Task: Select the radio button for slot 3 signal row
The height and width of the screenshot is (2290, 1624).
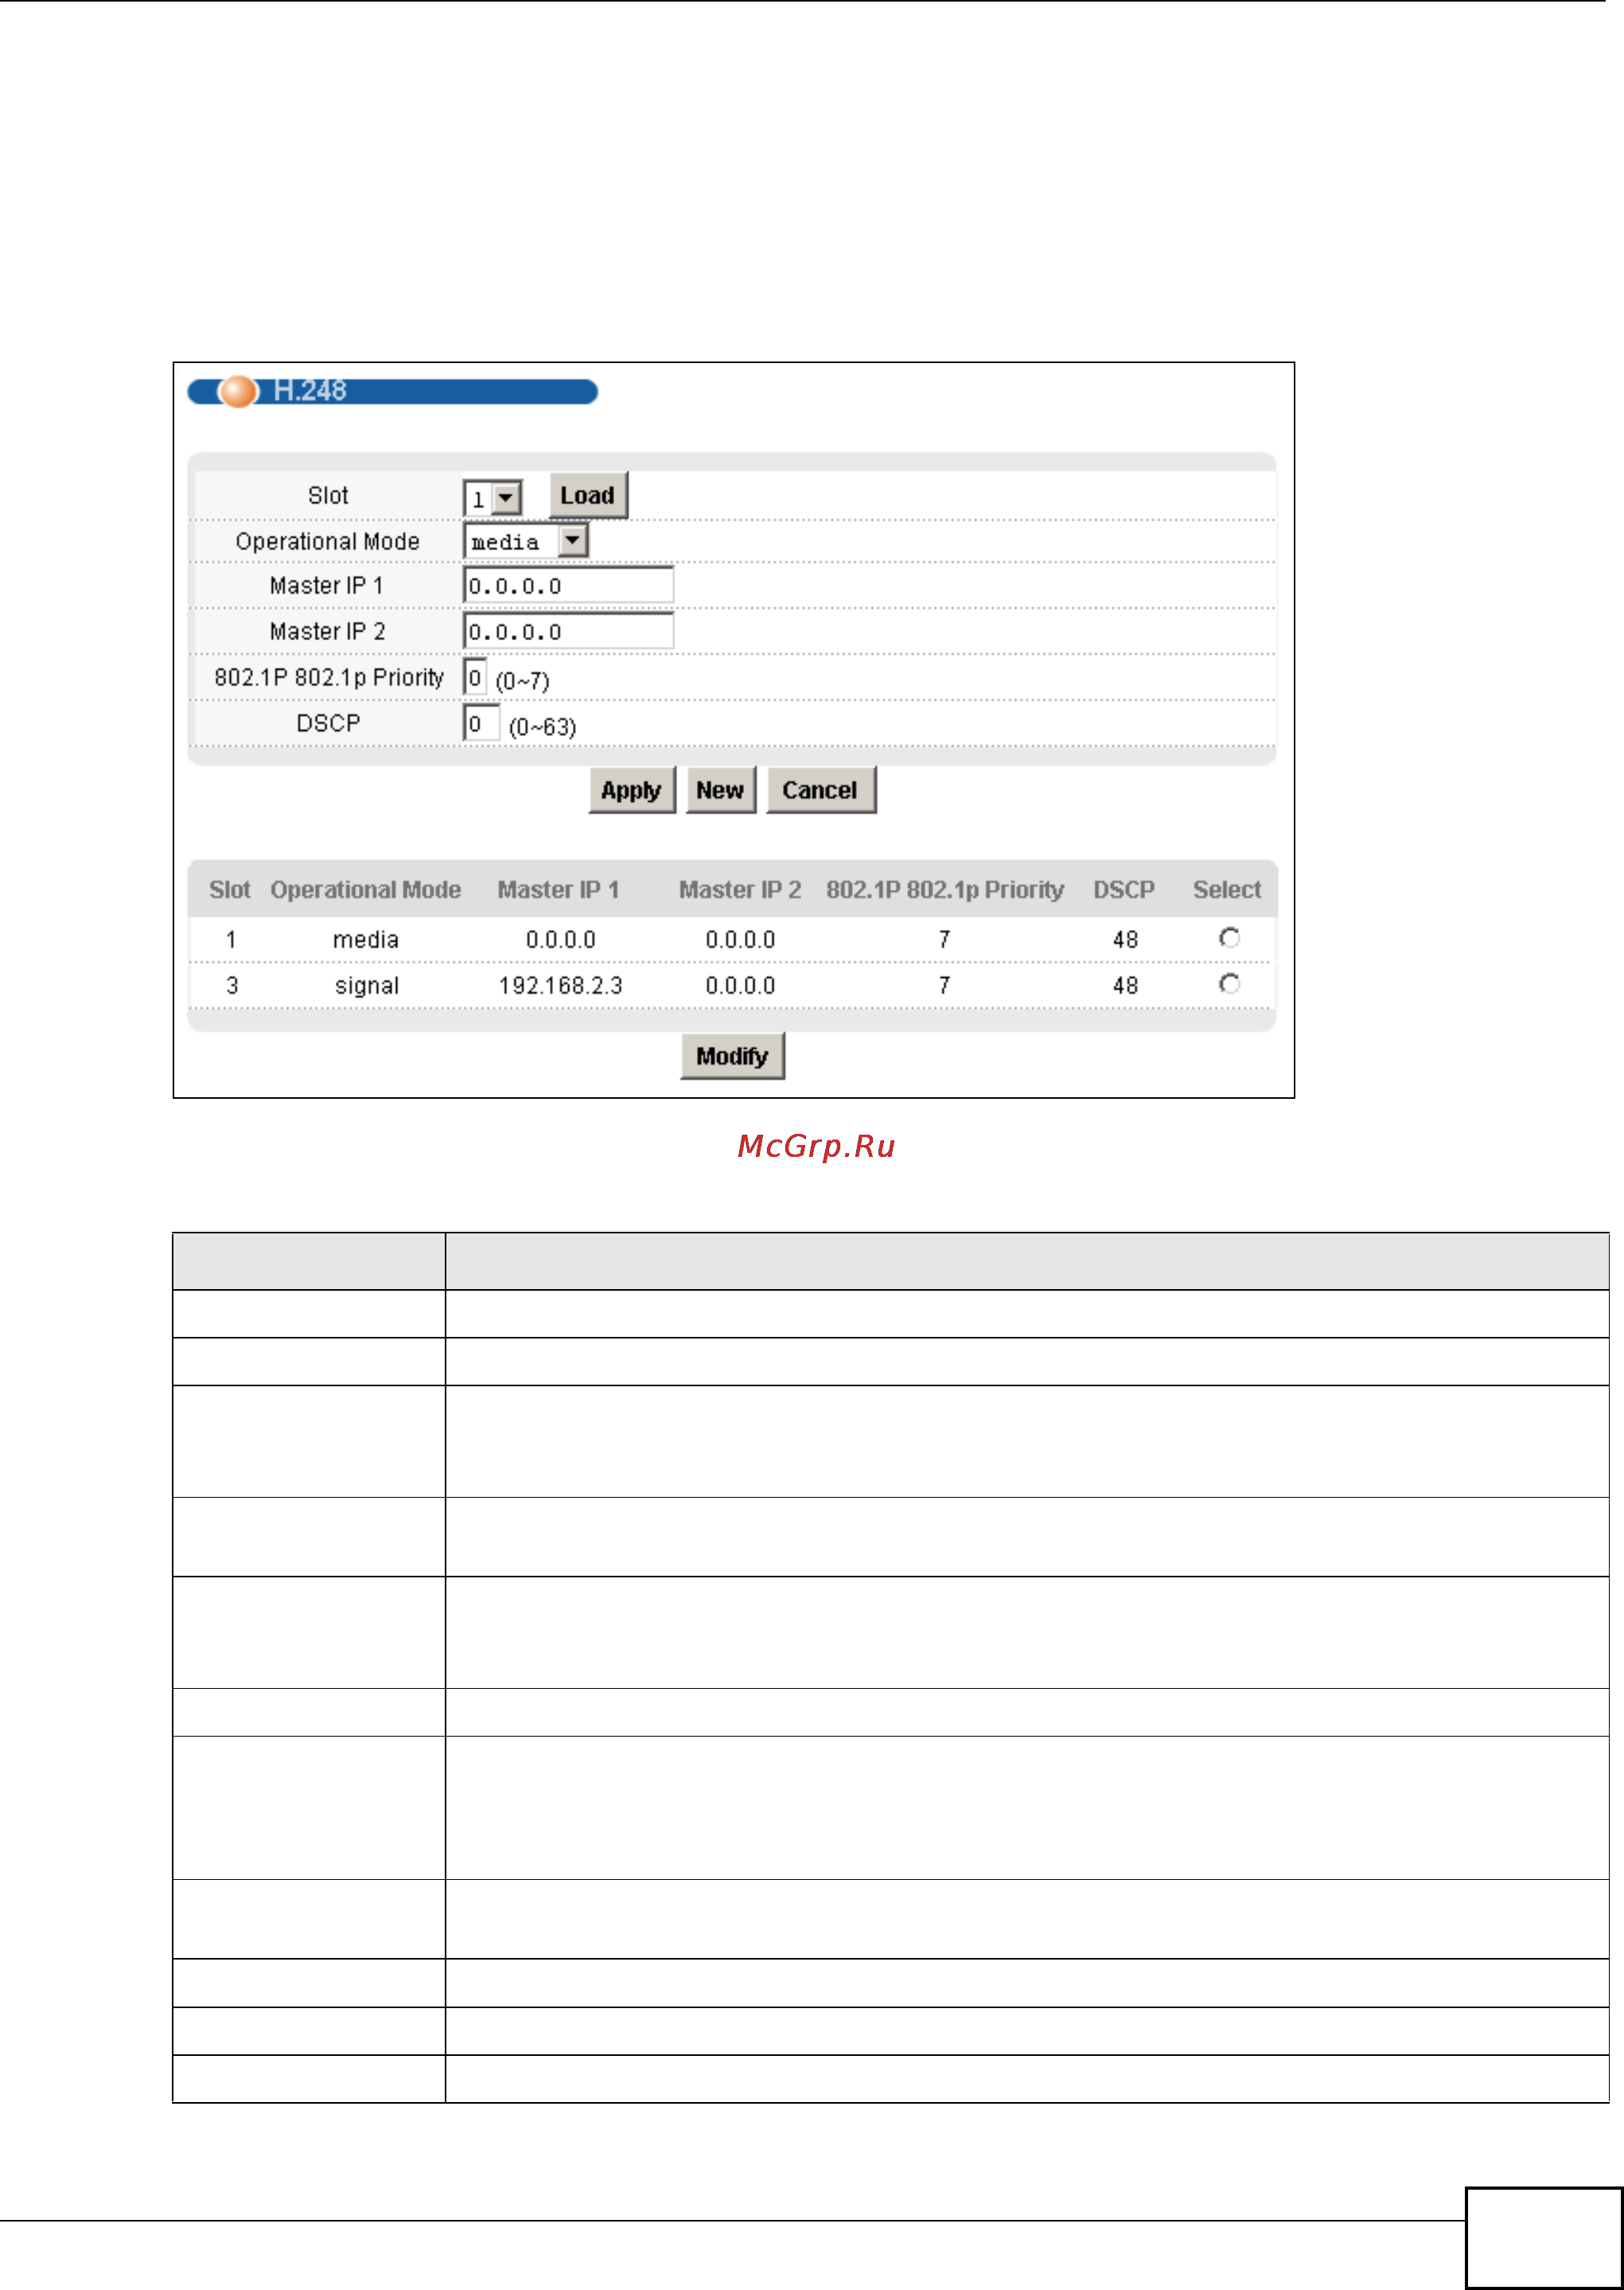Action: [x=1229, y=983]
